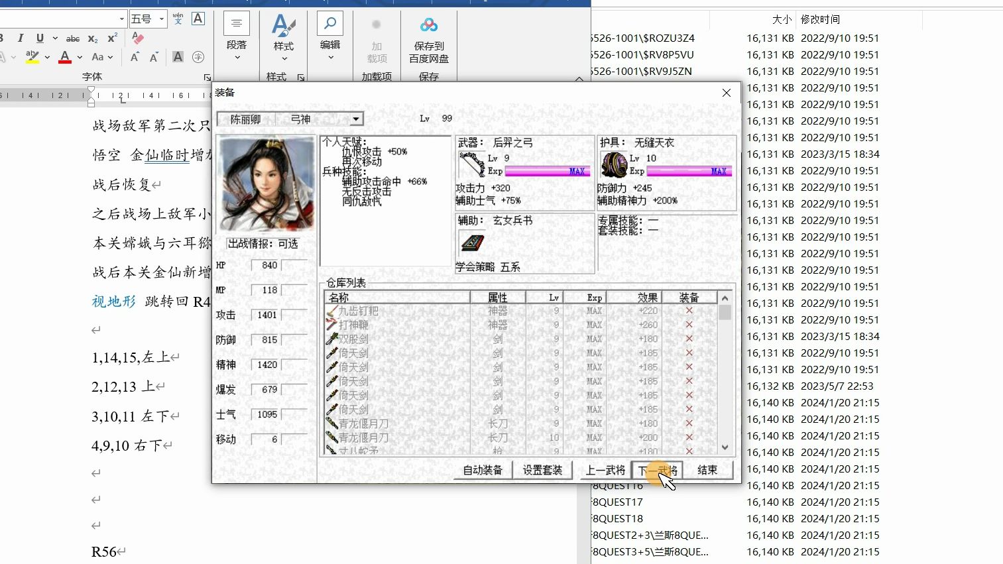
Task: Open the 编辑 editing menu
Action: click(330, 36)
